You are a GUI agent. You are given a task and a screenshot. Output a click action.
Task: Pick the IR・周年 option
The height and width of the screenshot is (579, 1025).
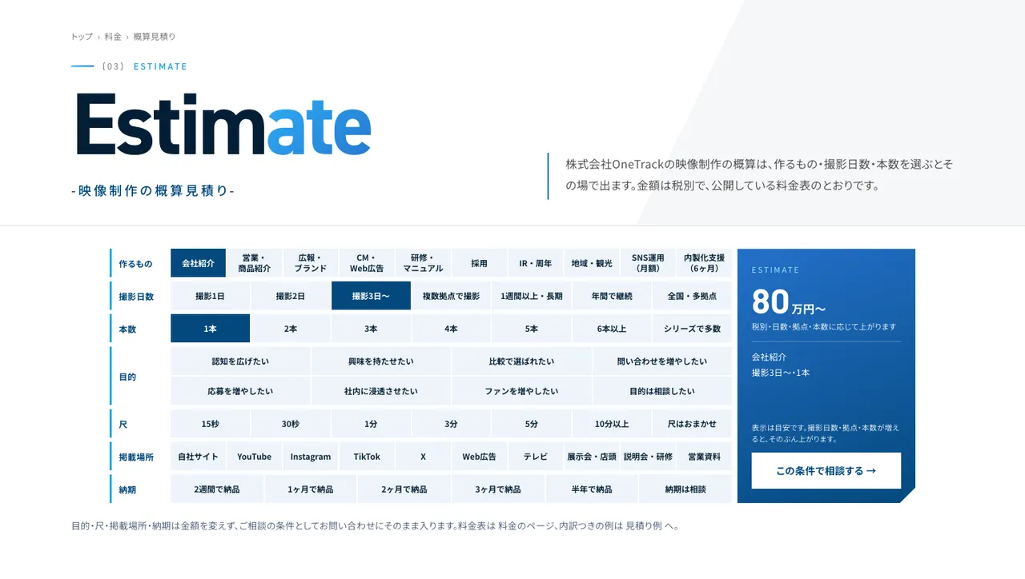pyautogui.click(x=536, y=263)
